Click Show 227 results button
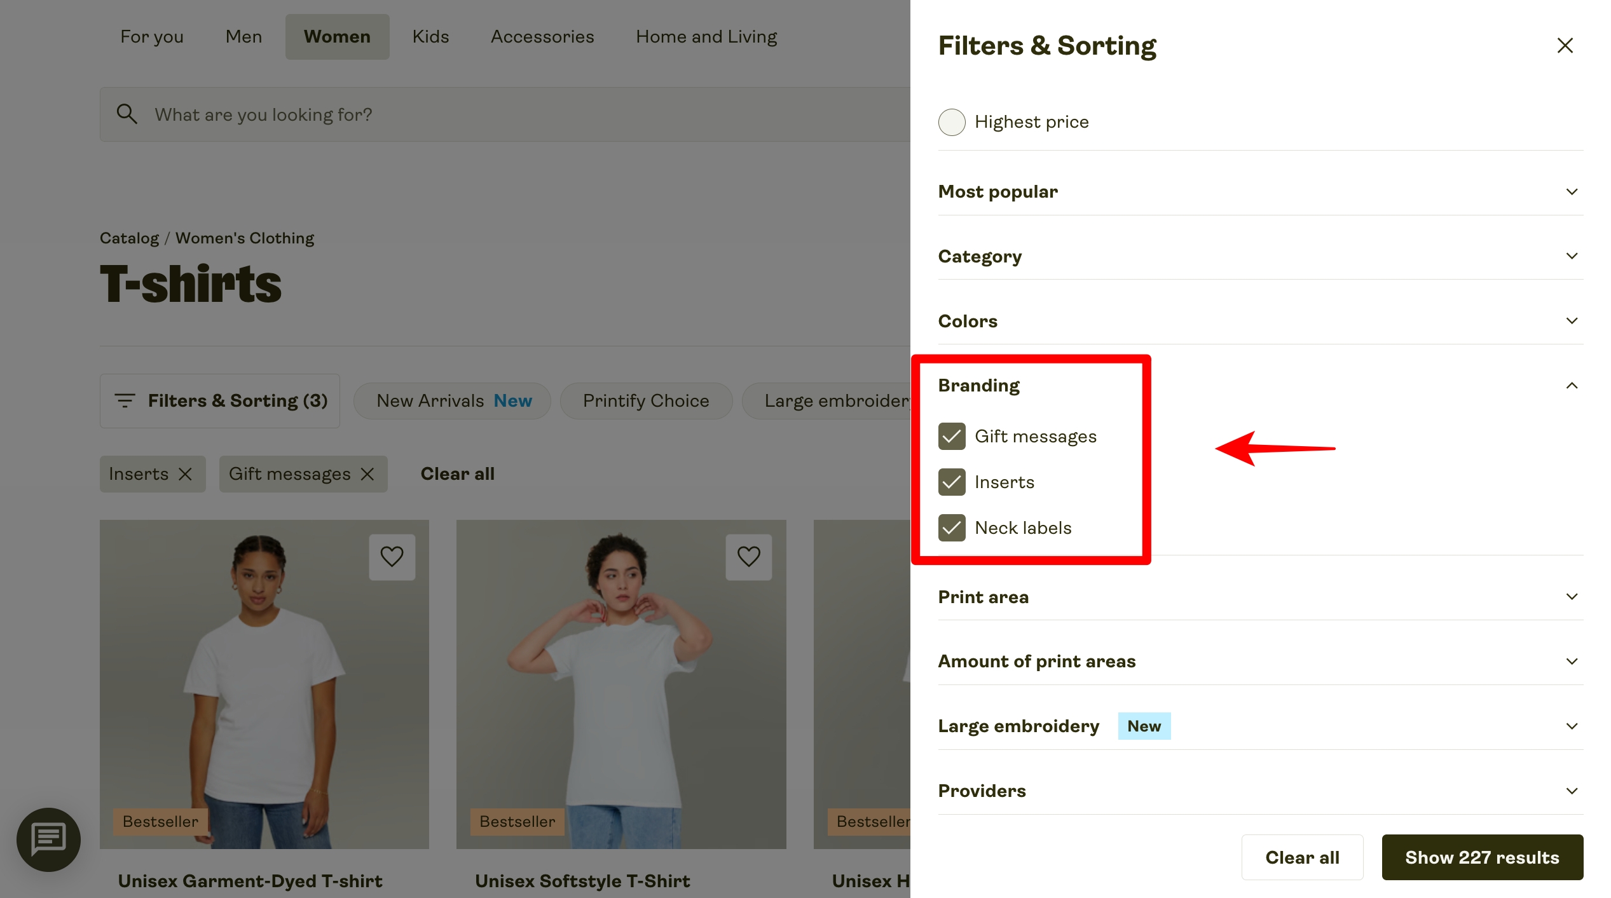Viewport: 1611px width, 898px height. (1482, 857)
